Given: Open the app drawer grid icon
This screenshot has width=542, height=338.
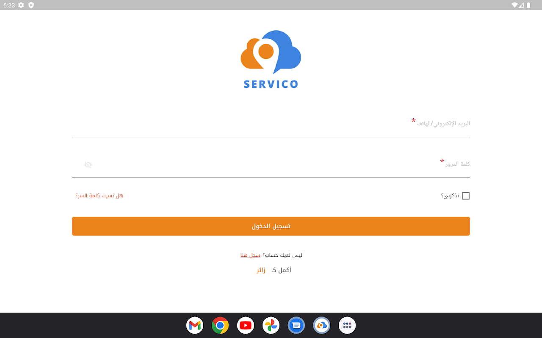Looking at the screenshot, I should [x=347, y=325].
